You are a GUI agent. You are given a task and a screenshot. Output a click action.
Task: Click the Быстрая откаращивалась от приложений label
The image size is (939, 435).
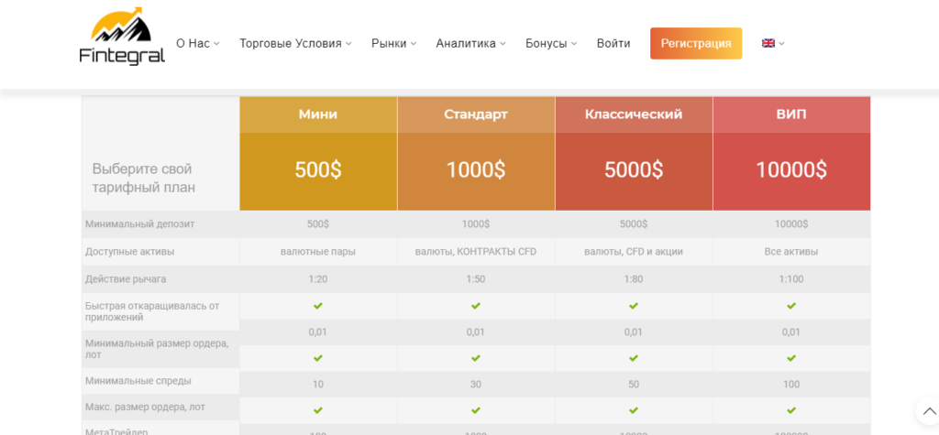click(x=152, y=311)
